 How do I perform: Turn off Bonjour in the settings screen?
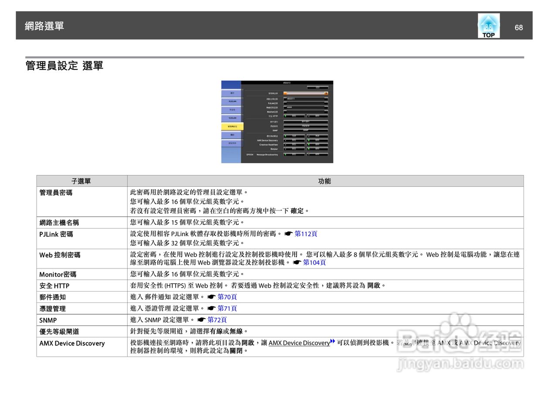(x=317, y=148)
